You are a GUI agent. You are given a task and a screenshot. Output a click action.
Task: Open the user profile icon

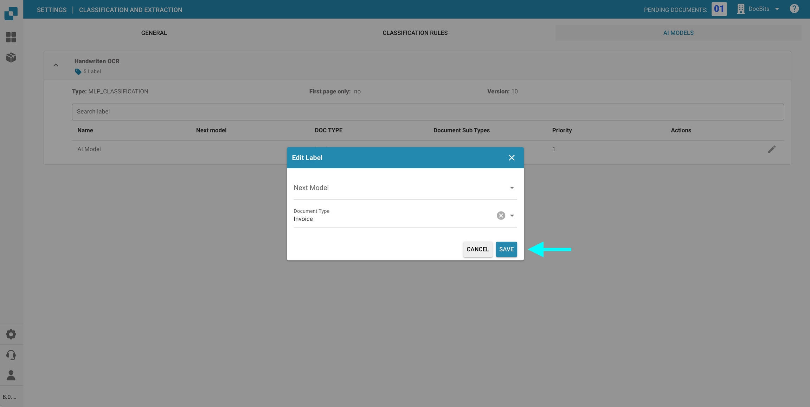pyautogui.click(x=11, y=375)
